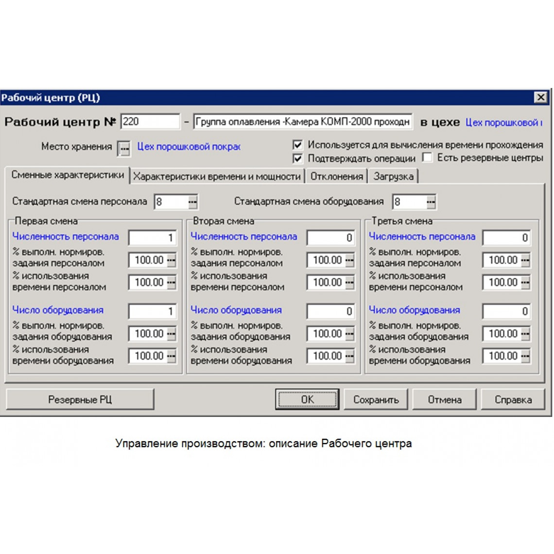Open ellipsis for % использования времени оборудования, Вторая смена
Viewport: 554px width, 554px height.
(350, 356)
